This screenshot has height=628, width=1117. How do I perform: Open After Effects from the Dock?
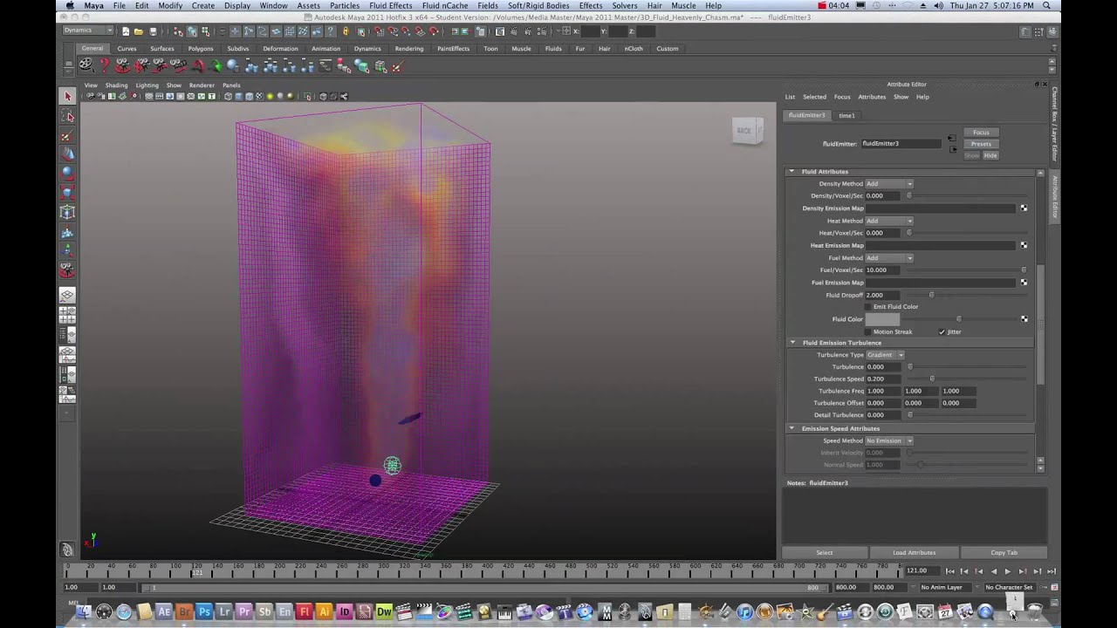click(163, 612)
